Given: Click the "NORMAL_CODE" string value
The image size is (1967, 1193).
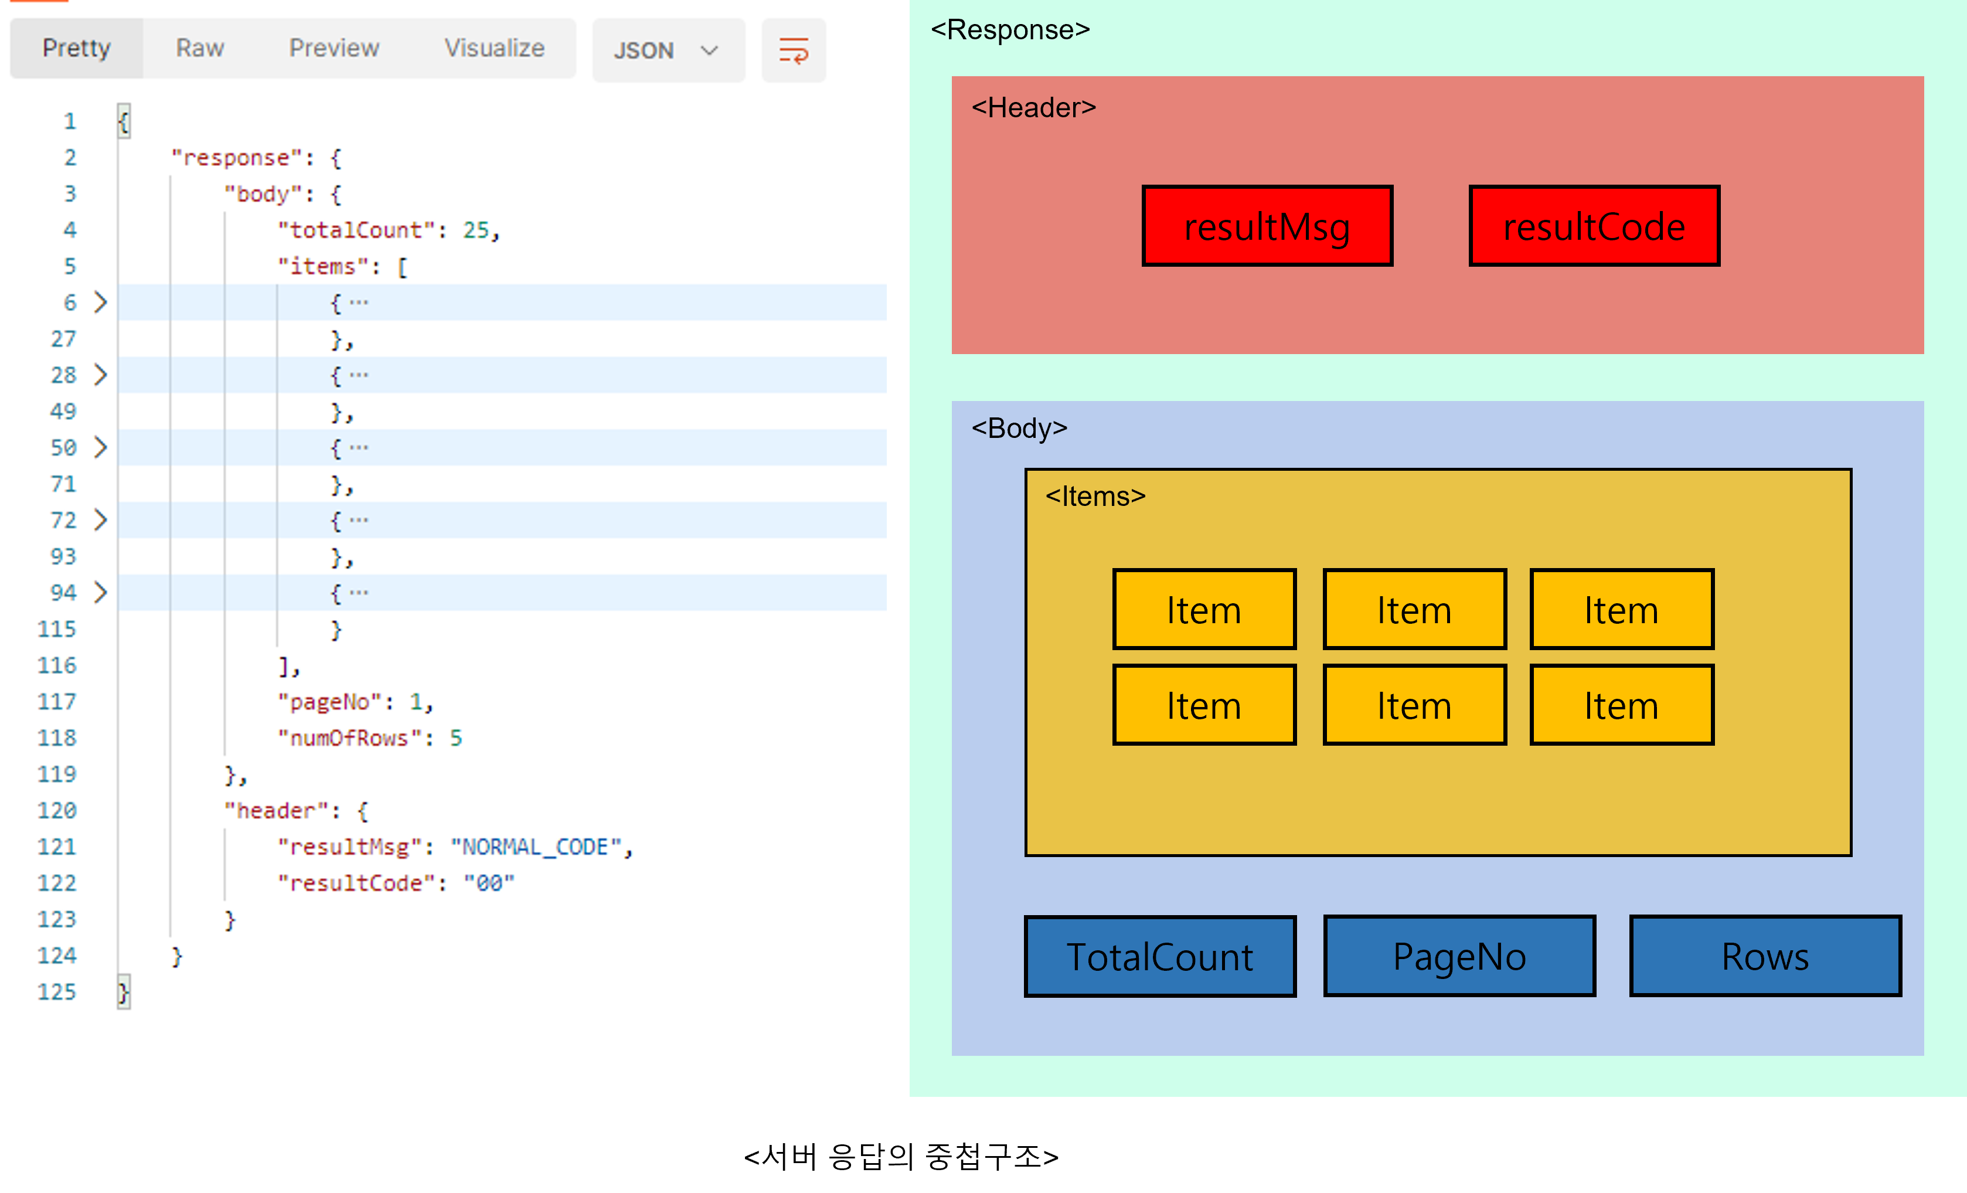Looking at the screenshot, I should tap(536, 847).
